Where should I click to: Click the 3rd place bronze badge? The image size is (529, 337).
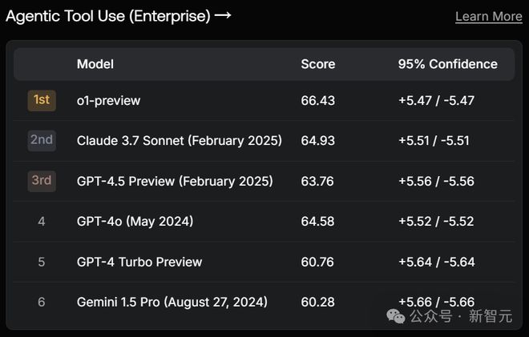pyautogui.click(x=41, y=181)
